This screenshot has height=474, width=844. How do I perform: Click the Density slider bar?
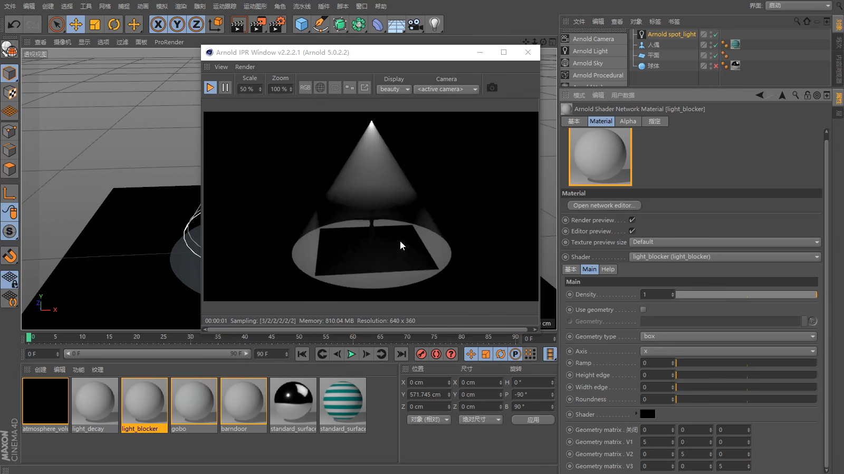pyautogui.click(x=746, y=295)
